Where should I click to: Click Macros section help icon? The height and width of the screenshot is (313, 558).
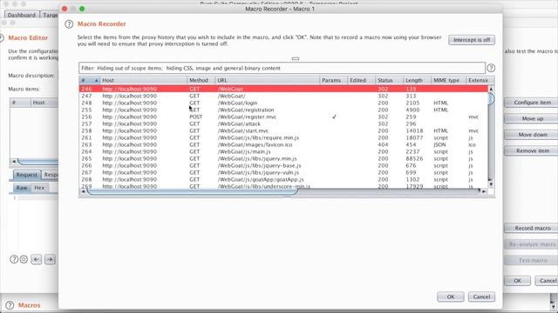10,305
